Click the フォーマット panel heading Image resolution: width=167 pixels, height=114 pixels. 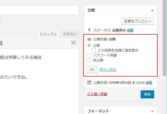pos(98,111)
